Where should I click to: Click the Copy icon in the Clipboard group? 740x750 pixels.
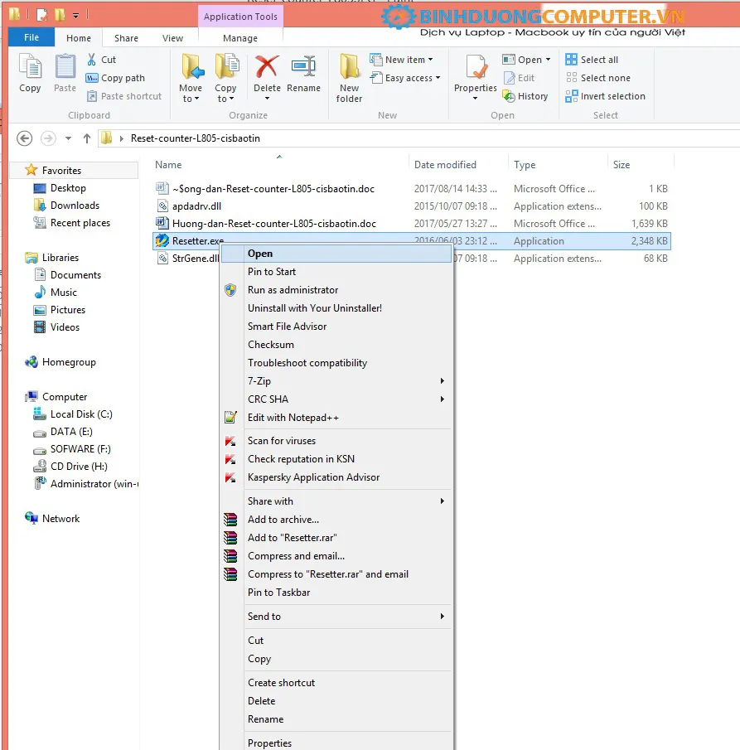click(30, 66)
